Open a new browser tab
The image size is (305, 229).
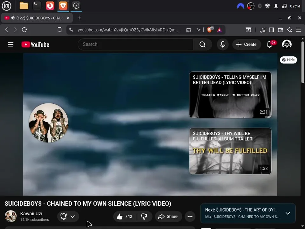click(79, 18)
